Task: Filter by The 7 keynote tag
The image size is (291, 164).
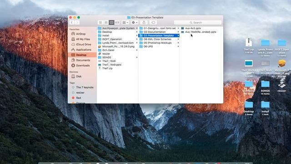Action: point(85,87)
